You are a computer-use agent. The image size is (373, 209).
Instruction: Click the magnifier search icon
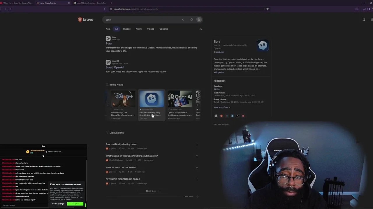pyautogui.click(x=192, y=19)
